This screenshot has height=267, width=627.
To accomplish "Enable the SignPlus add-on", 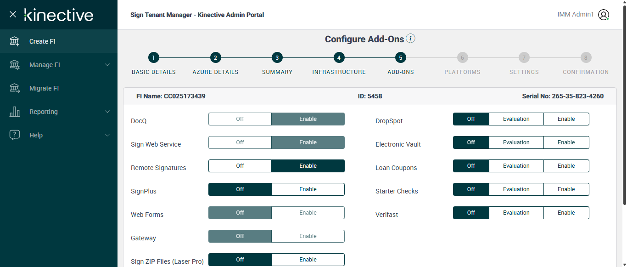I will click(308, 189).
